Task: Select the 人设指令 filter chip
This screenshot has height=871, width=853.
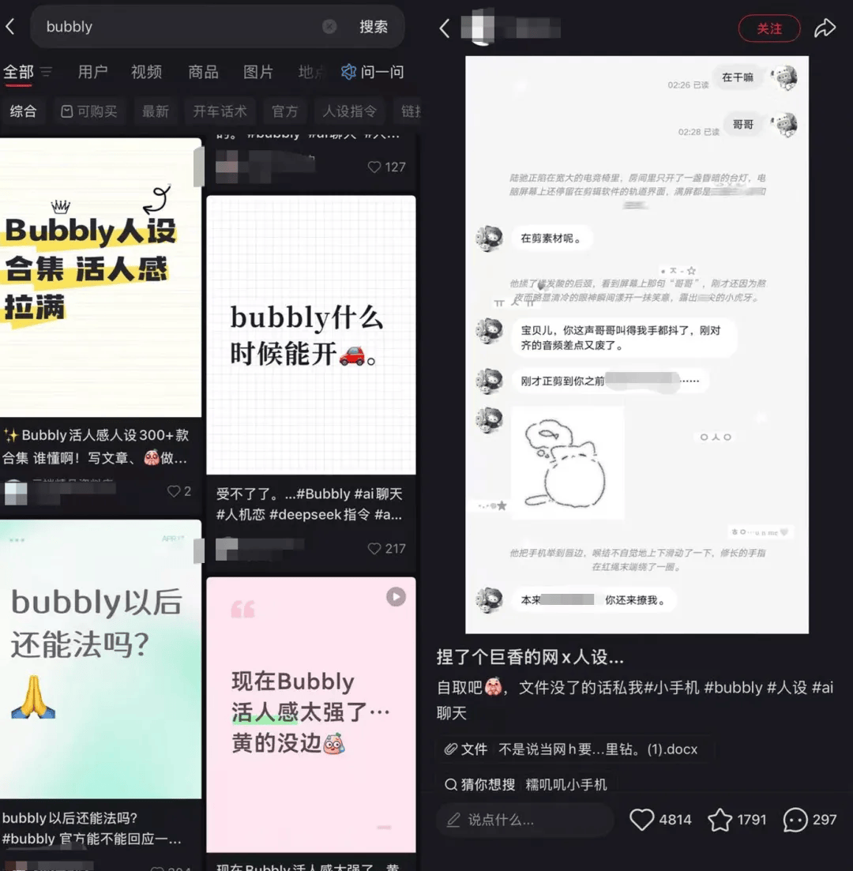Action: click(x=350, y=111)
